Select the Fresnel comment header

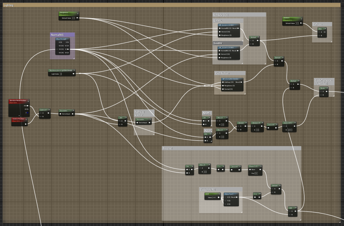pyautogui.click(x=167, y=148)
